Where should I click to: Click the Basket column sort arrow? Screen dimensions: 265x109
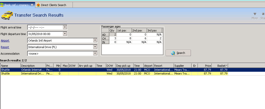227,66
